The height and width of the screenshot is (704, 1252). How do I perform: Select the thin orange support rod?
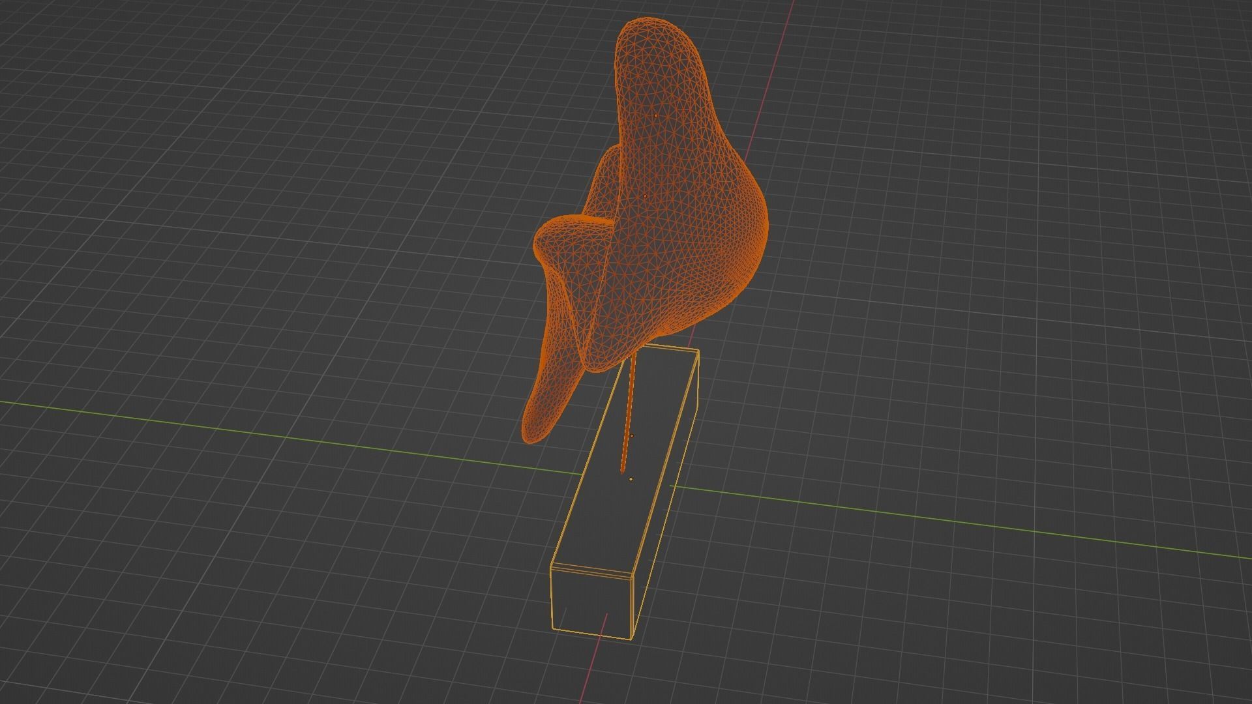click(x=629, y=414)
